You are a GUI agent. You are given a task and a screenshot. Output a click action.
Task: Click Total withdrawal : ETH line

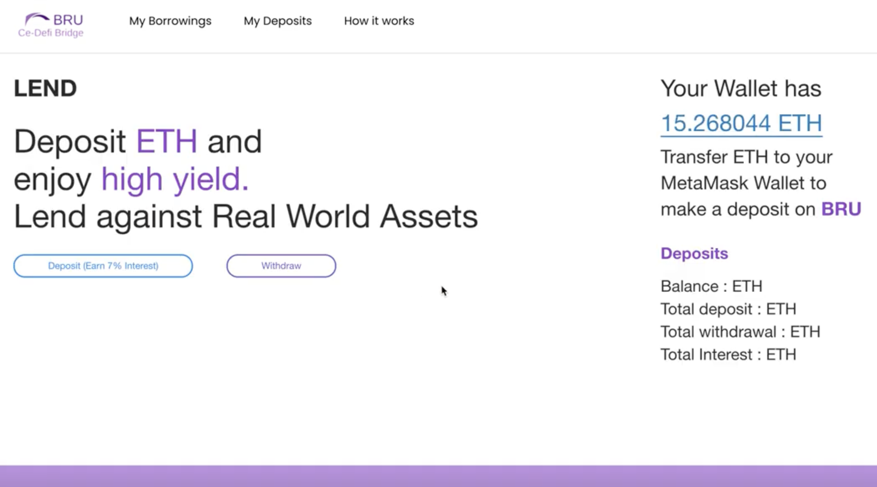coord(740,332)
